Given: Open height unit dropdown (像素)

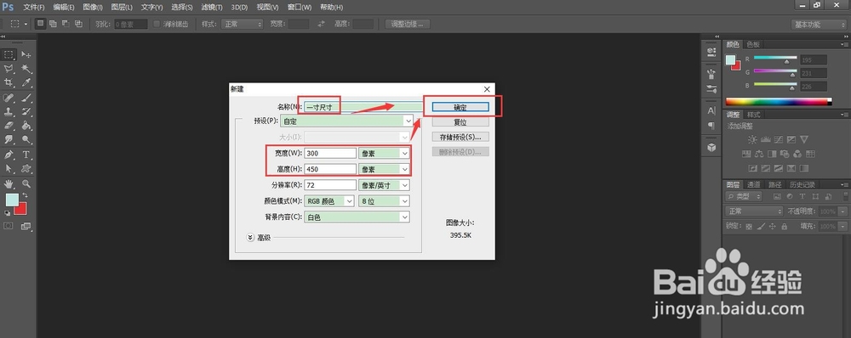Looking at the screenshot, I should pyautogui.click(x=384, y=169).
